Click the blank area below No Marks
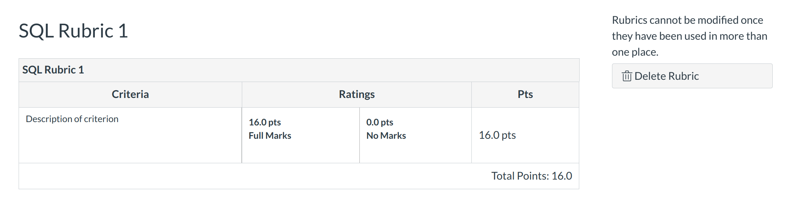The width and height of the screenshot is (785, 210). [415, 152]
